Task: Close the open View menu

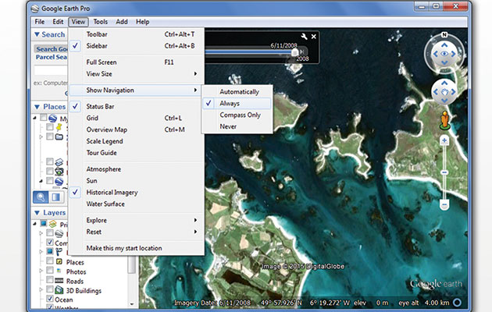Action: pos(78,22)
